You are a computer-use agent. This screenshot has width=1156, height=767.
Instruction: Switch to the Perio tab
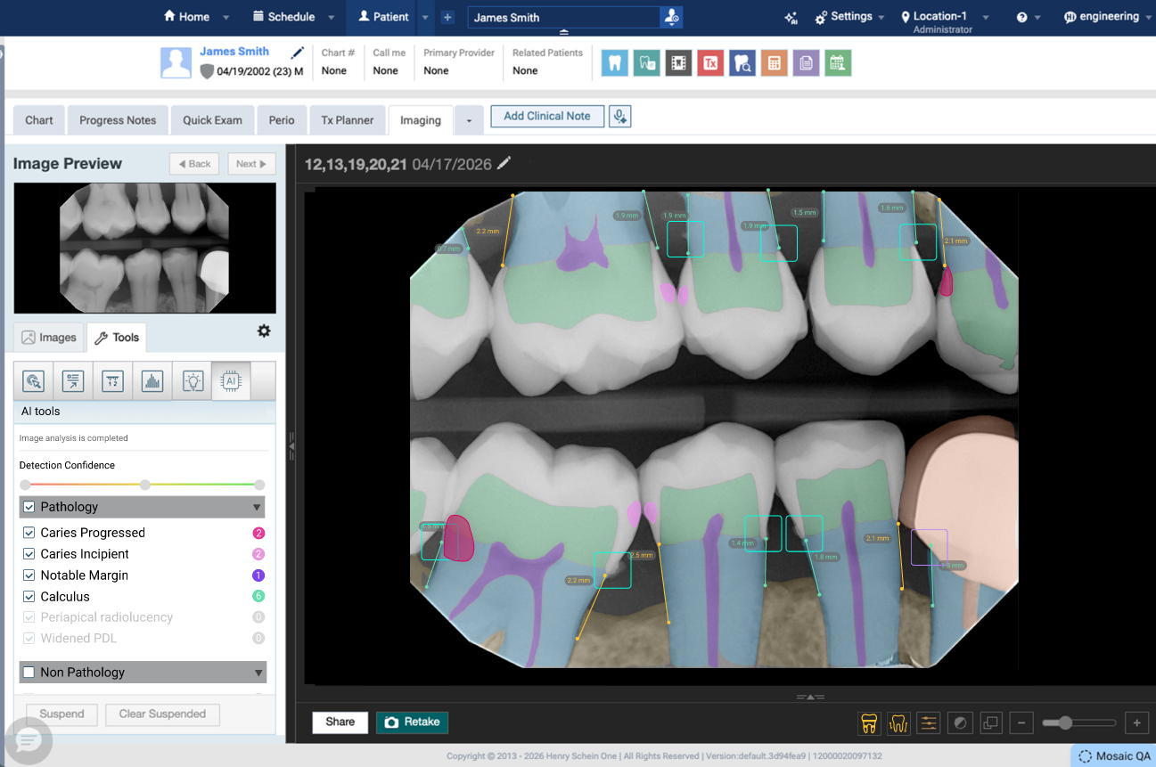coord(282,120)
